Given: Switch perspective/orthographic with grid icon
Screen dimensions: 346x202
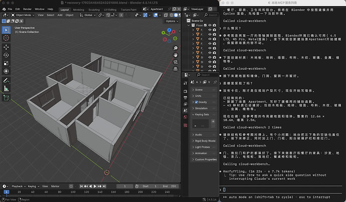Looking at the screenshot, I should tap(176, 69).
